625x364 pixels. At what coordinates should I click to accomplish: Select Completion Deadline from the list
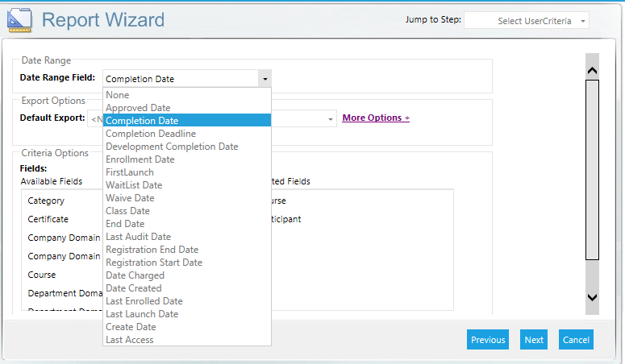tap(151, 134)
